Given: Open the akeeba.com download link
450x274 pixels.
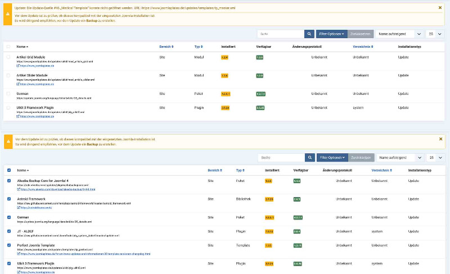Looking at the screenshot, I should click(58, 189).
